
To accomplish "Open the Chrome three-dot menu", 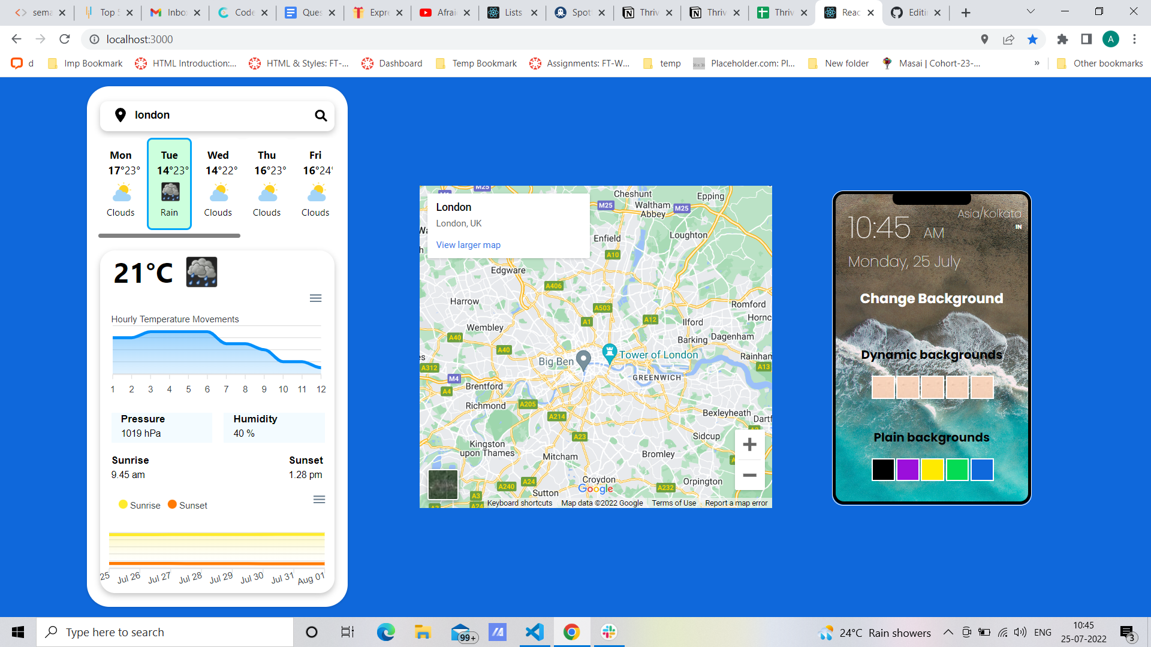I will [1134, 40].
